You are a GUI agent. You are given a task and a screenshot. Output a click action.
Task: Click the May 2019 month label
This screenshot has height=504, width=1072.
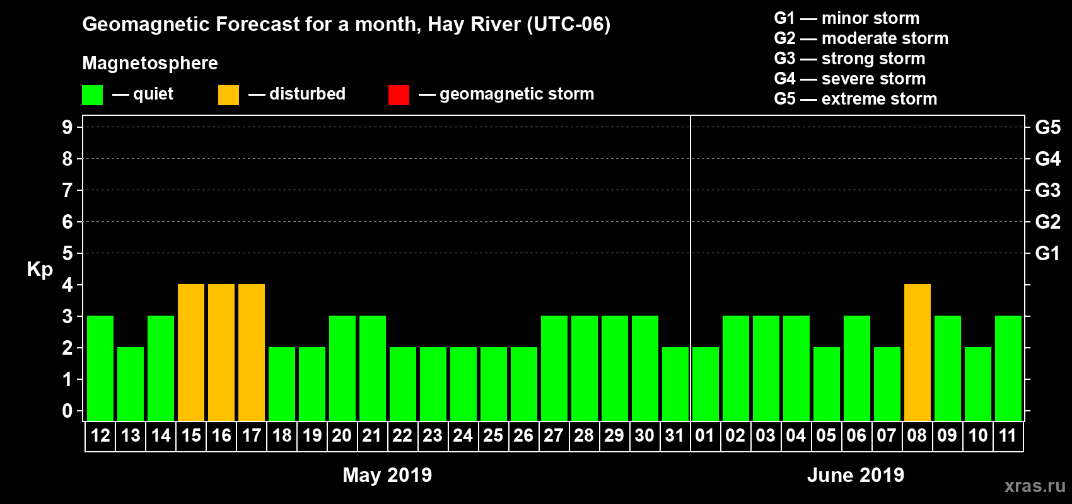tap(387, 474)
